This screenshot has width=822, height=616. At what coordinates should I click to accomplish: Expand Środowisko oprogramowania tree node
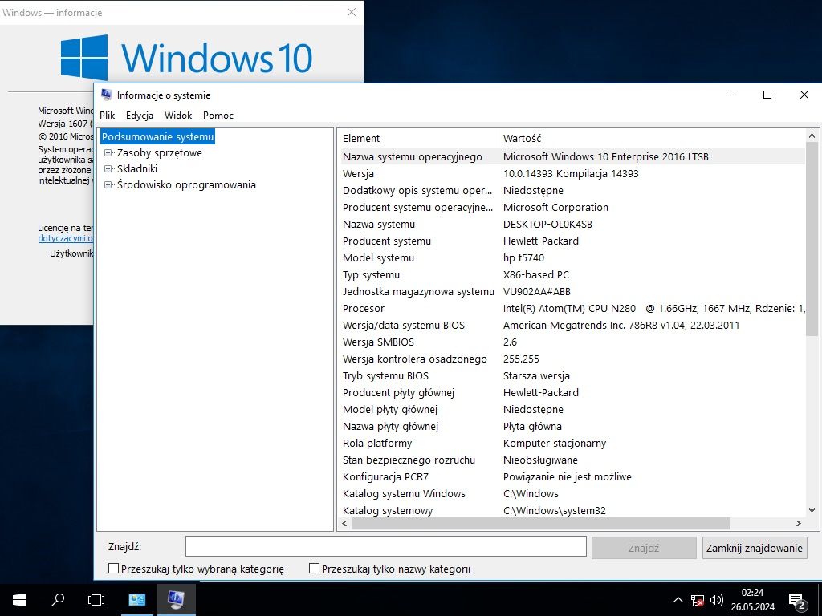pyautogui.click(x=108, y=185)
